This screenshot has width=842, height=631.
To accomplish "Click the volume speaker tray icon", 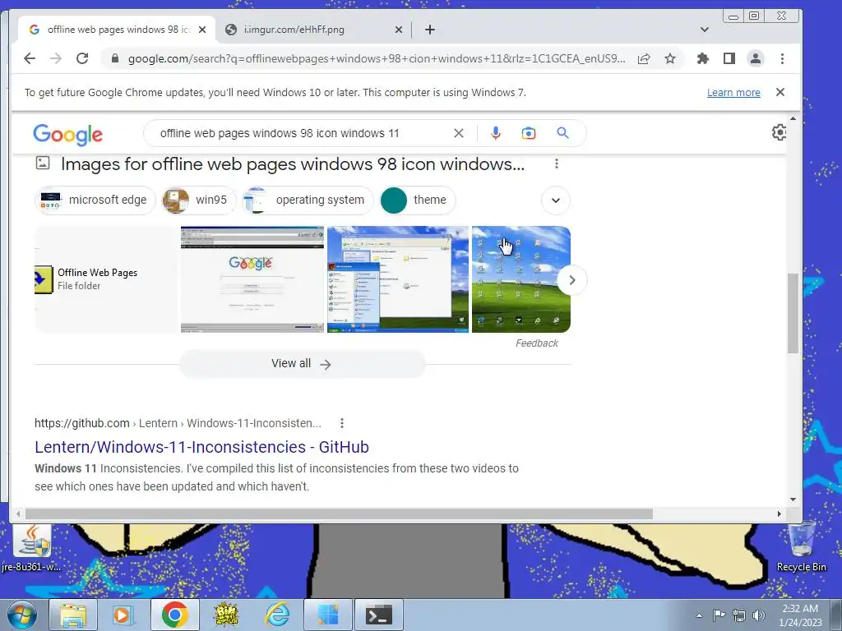I will 758,615.
